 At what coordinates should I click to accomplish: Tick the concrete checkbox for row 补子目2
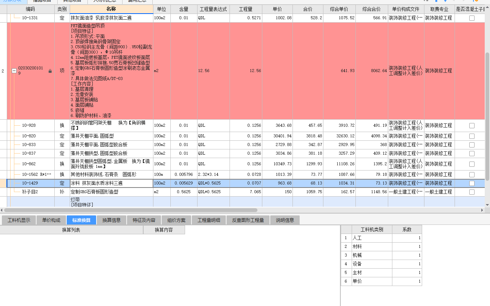(x=472, y=192)
